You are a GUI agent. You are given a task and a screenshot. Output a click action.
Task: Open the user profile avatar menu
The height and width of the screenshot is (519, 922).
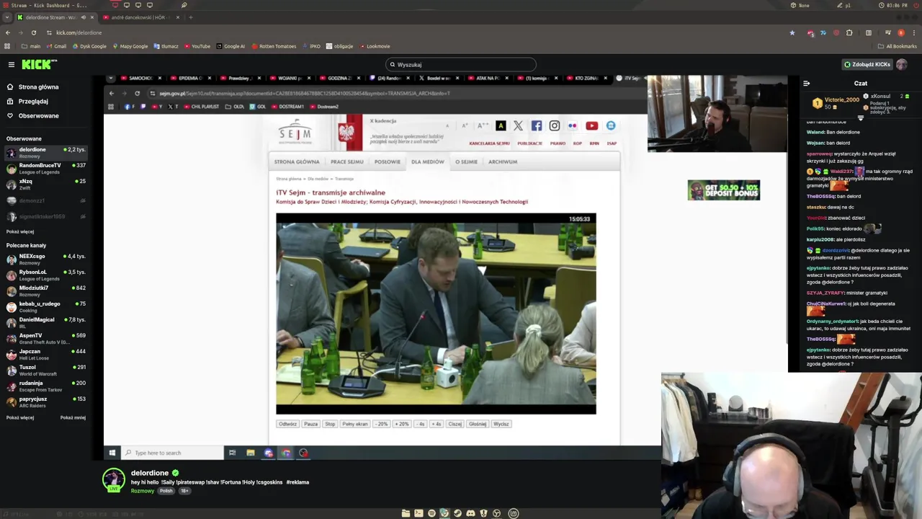(x=902, y=64)
